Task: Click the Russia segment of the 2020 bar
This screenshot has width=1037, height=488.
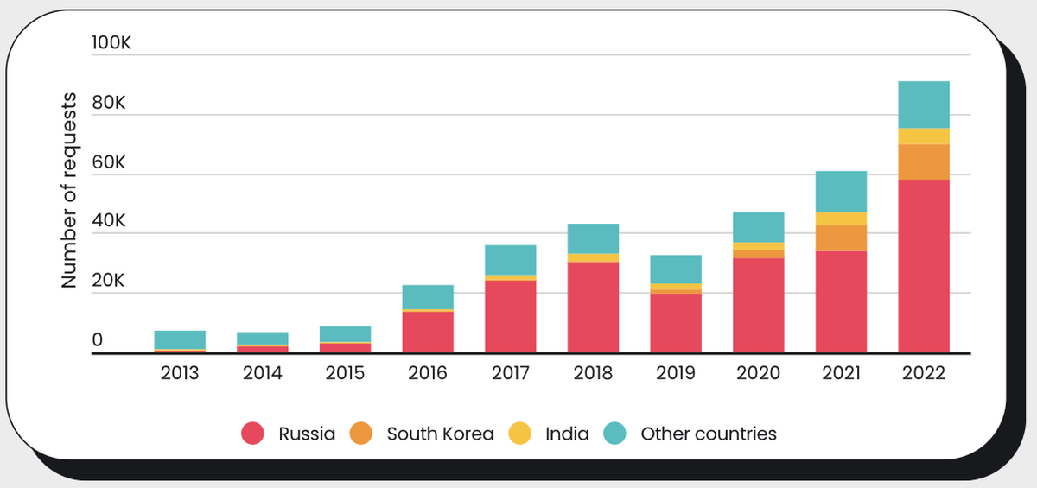Action: [759, 306]
